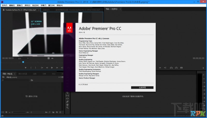Viewport: 207px width, 118px height.
Task: Click Drag Video Only filmstrip icon
Action: click(x=49, y=58)
